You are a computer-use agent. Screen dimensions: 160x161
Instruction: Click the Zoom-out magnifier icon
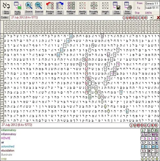click(x=39, y=6)
